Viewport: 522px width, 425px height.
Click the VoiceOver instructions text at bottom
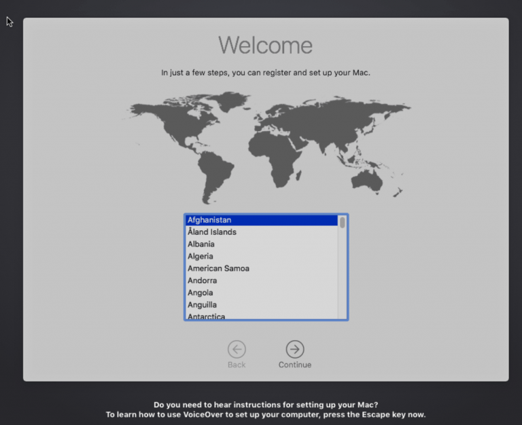265,409
